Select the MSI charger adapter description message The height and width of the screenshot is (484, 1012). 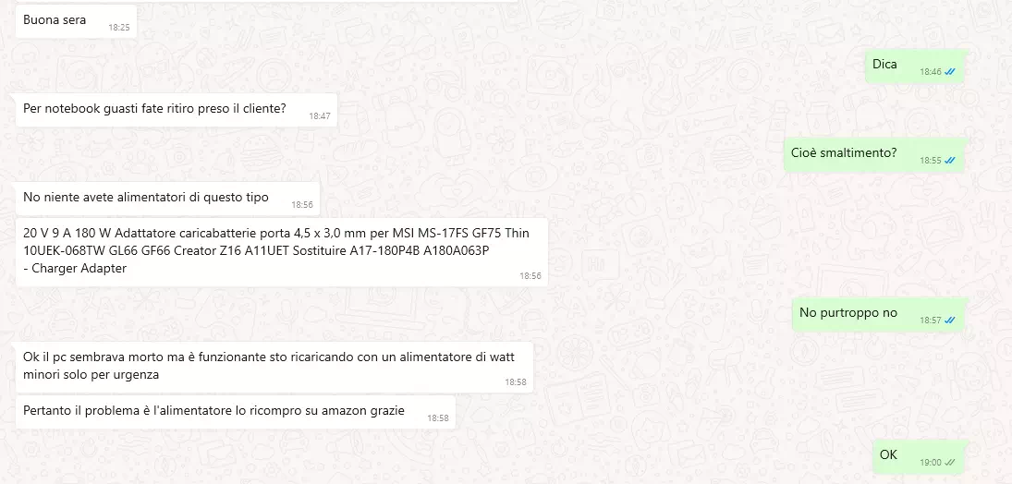click(281, 251)
